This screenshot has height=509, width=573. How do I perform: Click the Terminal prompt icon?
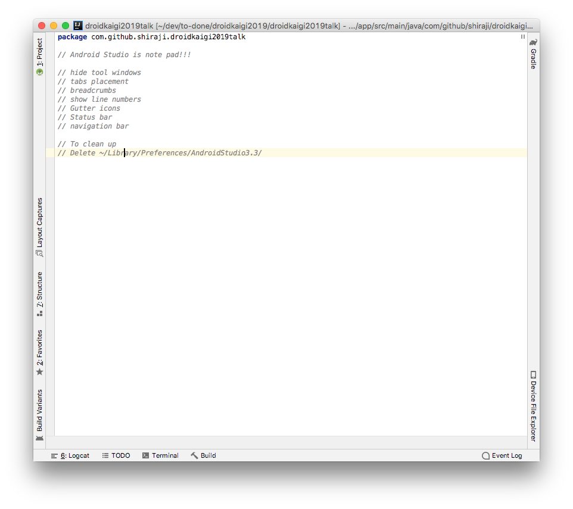(145, 455)
